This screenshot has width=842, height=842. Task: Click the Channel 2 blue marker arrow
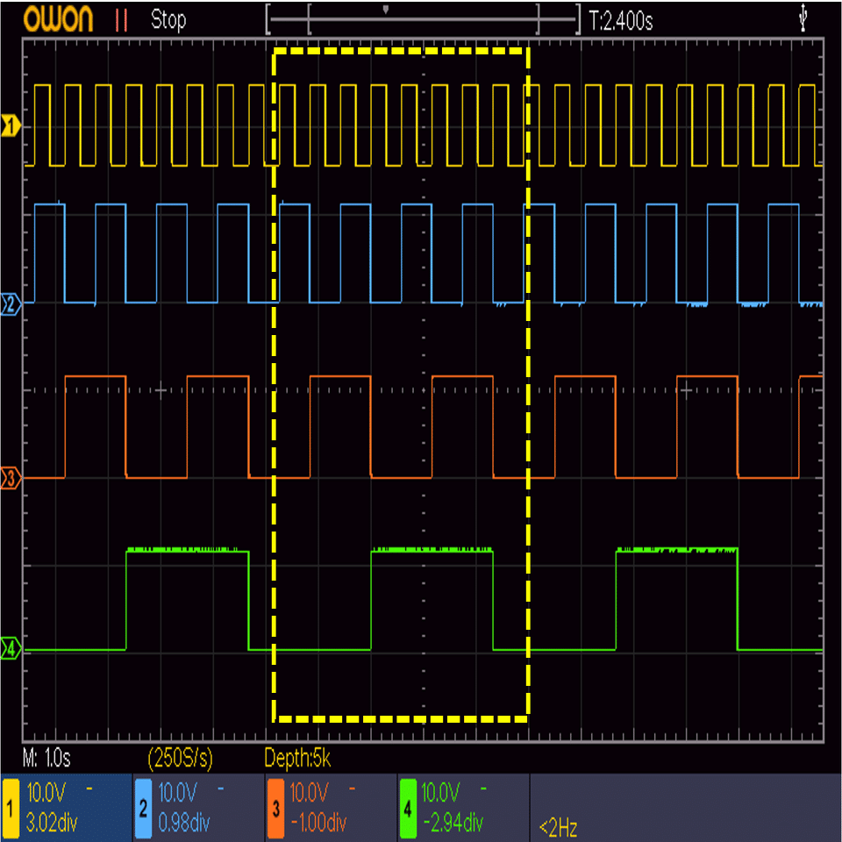point(9,305)
